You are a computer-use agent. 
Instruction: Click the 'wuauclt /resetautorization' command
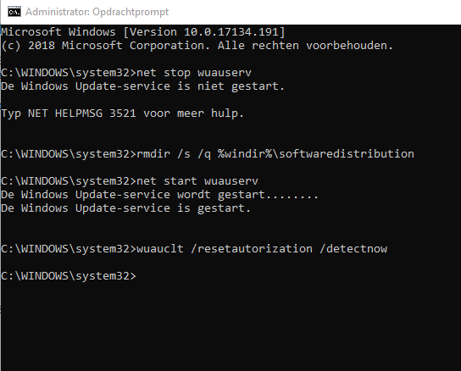[225, 249]
